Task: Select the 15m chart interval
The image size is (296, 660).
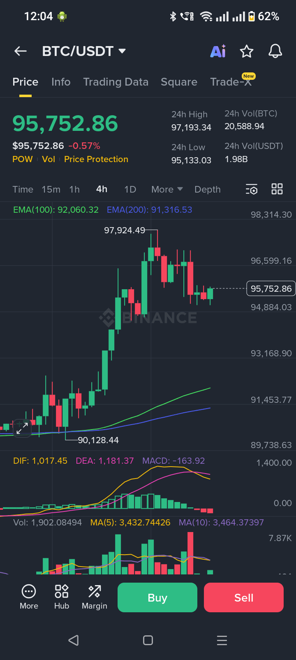Action: [51, 189]
